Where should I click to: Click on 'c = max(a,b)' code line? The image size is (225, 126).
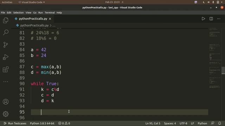(46, 67)
